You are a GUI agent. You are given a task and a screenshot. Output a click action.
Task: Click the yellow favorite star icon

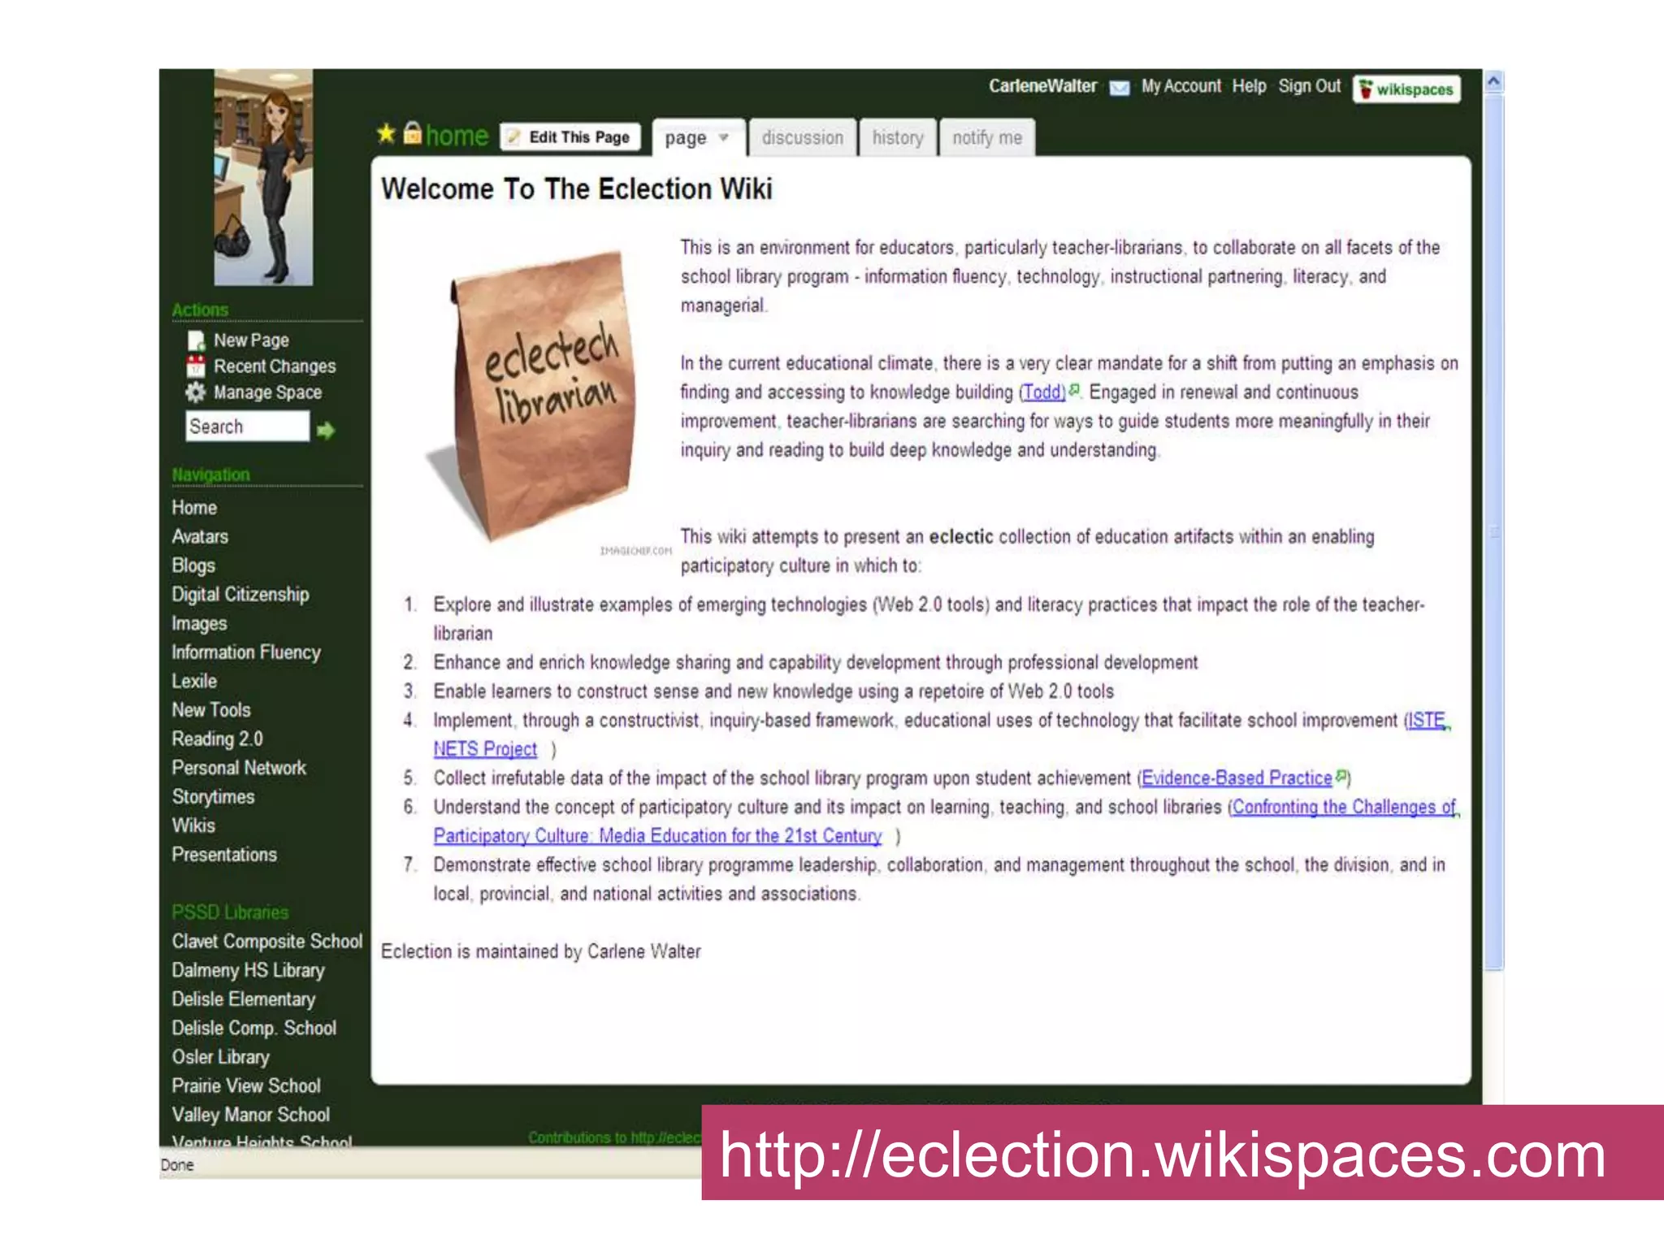tap(386, 133)
